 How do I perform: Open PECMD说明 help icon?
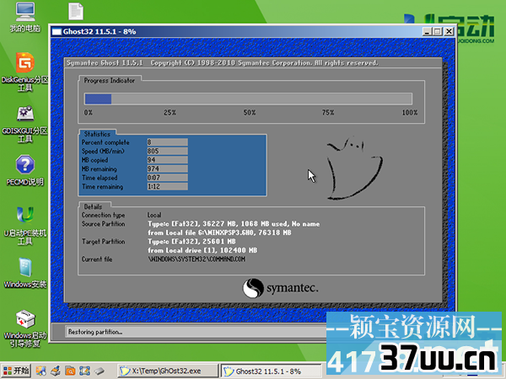(24, 171)
